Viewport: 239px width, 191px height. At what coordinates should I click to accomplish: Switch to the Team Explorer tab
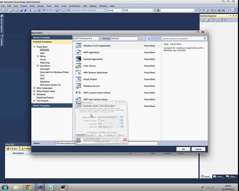[219, 176]
